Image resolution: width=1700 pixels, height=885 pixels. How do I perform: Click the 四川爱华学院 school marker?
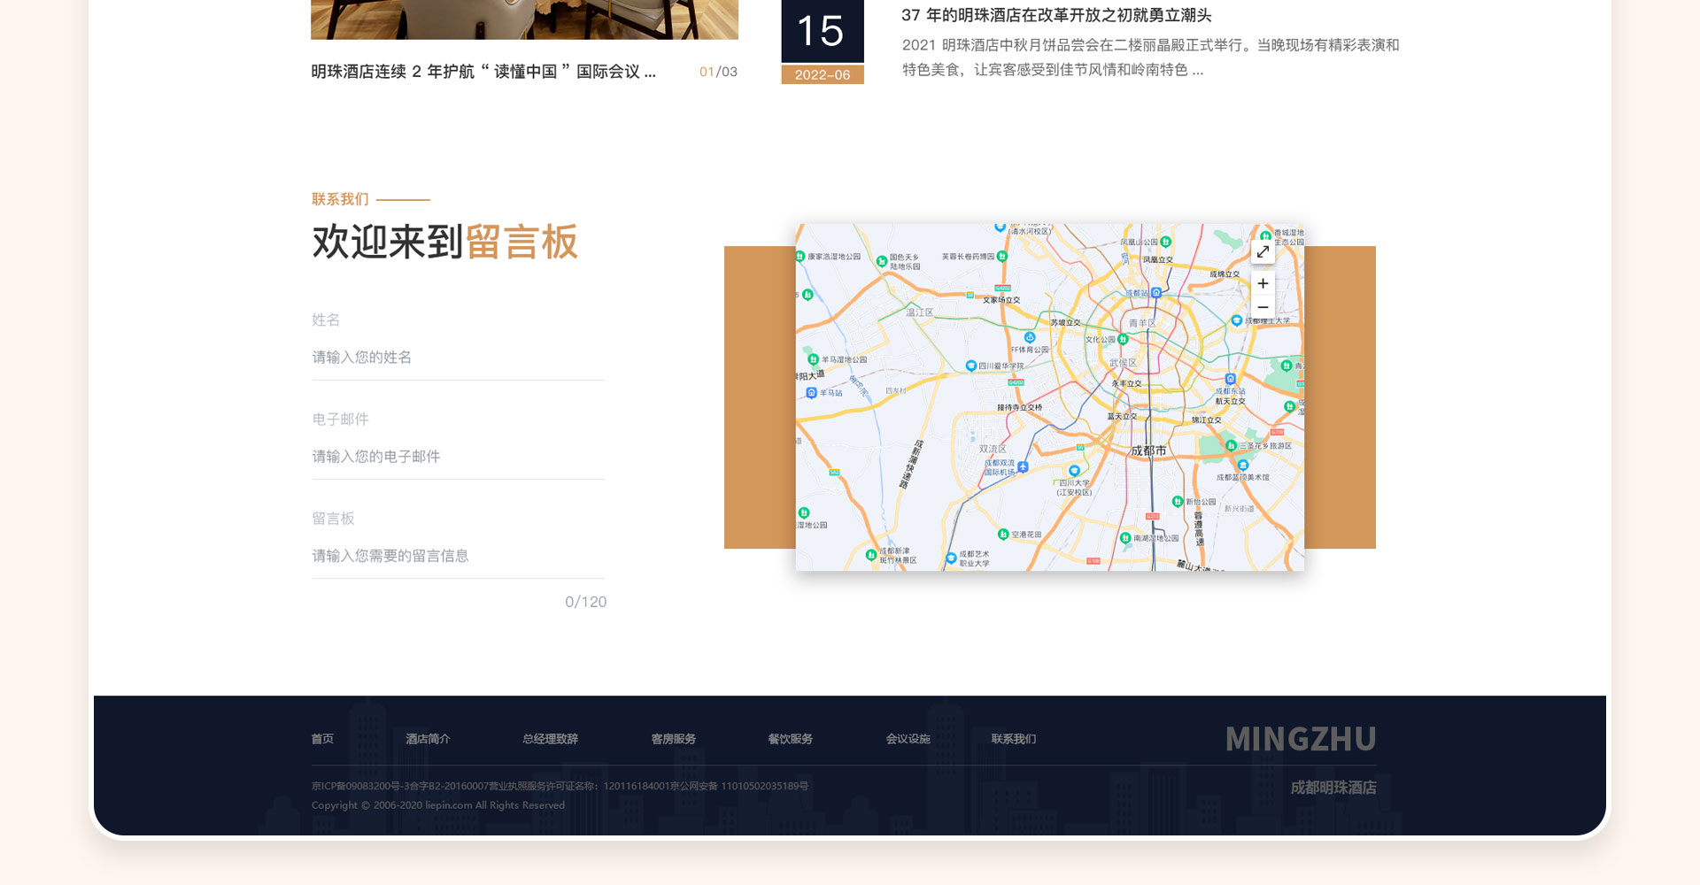point(971,366)
